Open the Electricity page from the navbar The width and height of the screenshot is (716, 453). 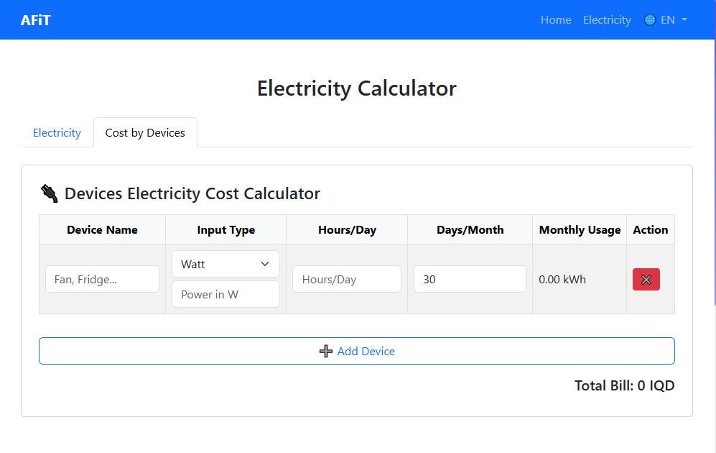point(607,19)
